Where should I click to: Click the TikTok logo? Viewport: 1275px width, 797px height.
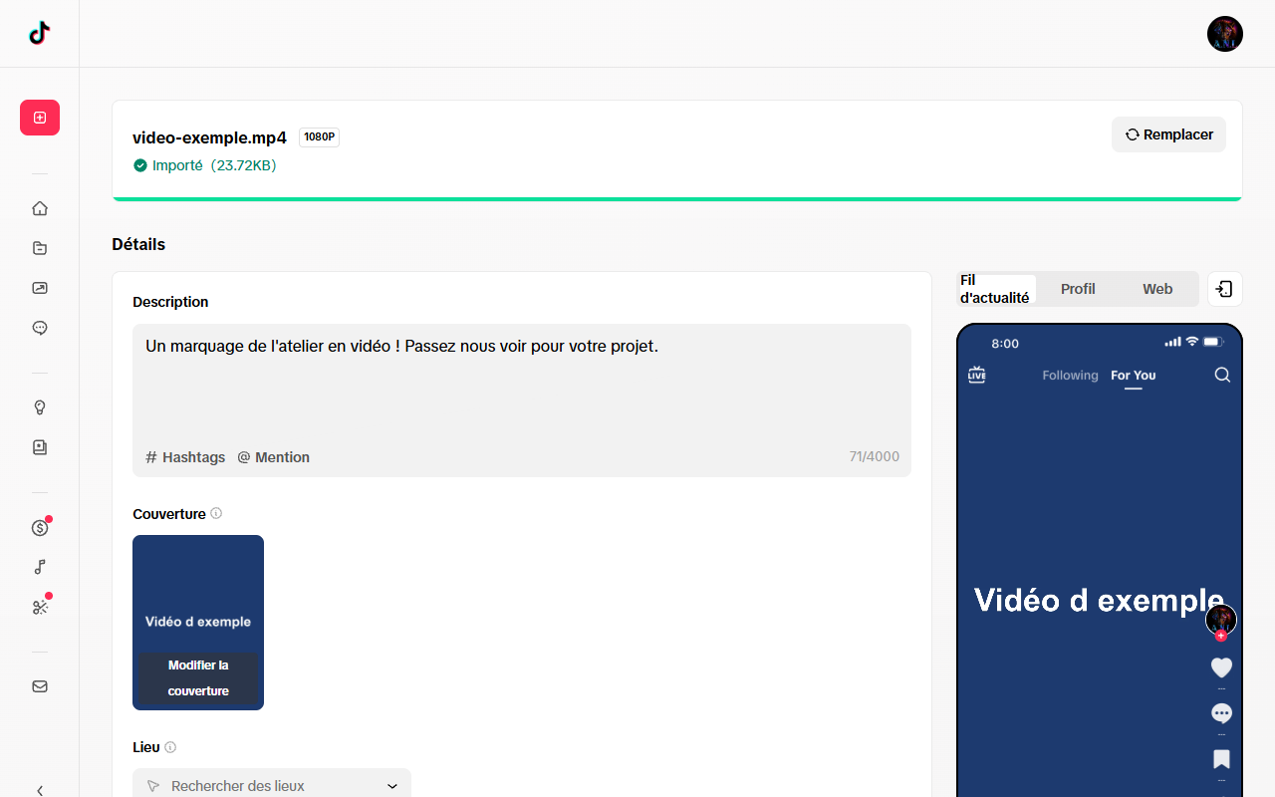[39, 33]
